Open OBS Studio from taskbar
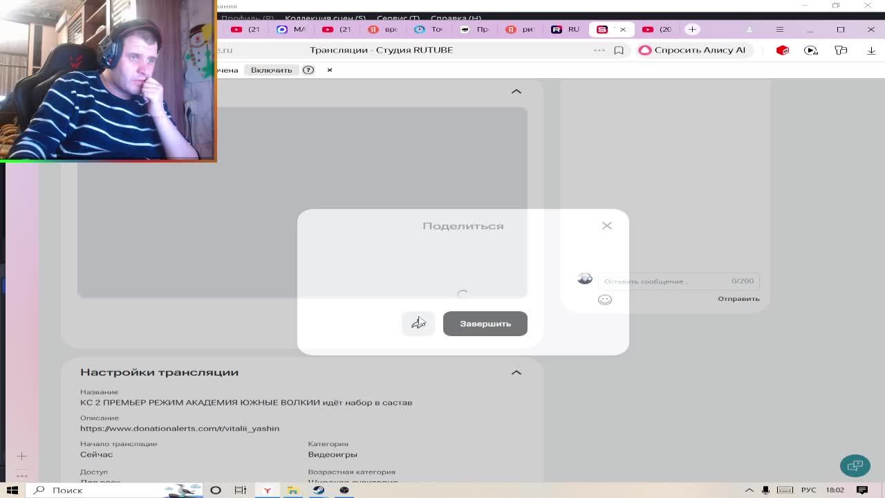This screenshot has height=498, width=885. pyautogui.click(x=344, y=490)
